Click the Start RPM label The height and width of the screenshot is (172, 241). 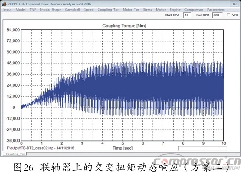coord(172,15)
